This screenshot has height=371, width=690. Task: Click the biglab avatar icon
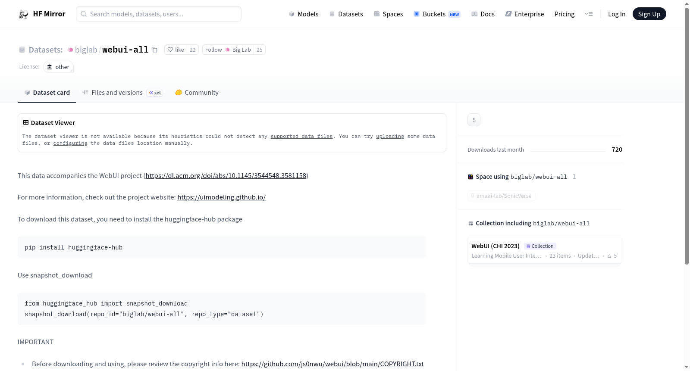coord(70,50)
